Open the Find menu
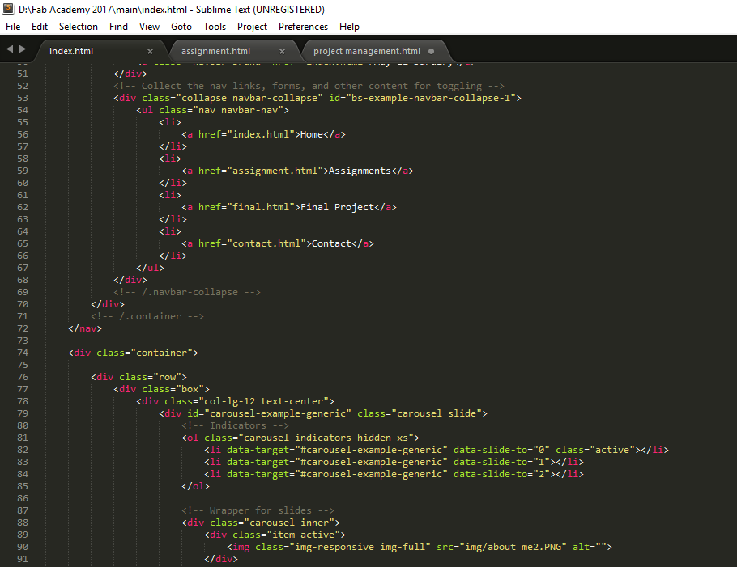Screen dimensions: 737x567 (x=118, y=27)
